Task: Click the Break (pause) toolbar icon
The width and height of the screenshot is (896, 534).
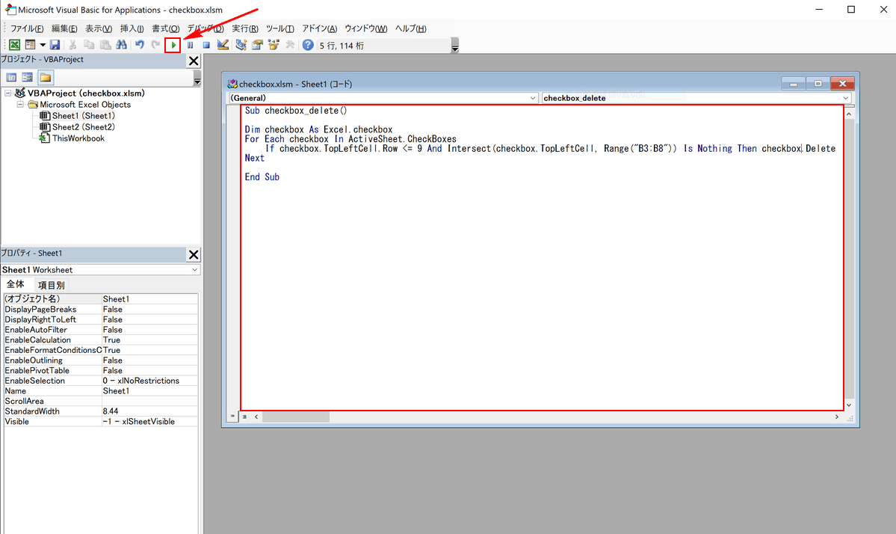Action: tap(191, 45)
